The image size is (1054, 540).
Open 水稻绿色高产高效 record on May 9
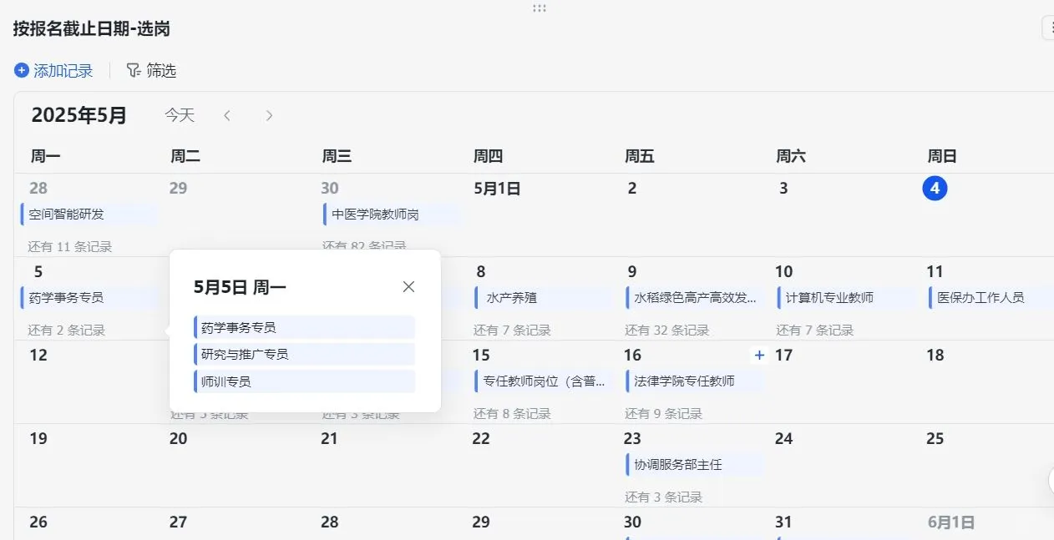click(x=695, y=298)
